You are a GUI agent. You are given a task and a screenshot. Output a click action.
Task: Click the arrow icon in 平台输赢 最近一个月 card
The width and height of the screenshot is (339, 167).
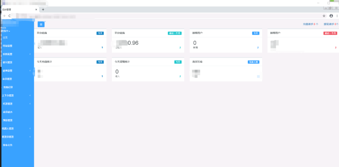tap(180, 48)
